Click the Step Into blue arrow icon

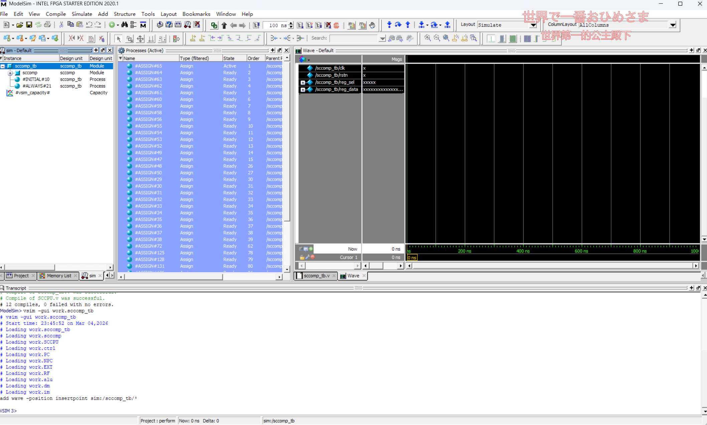click(389, 25)
